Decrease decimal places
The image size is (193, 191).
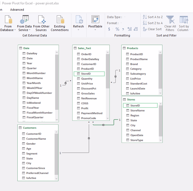(x=136, y=29)
